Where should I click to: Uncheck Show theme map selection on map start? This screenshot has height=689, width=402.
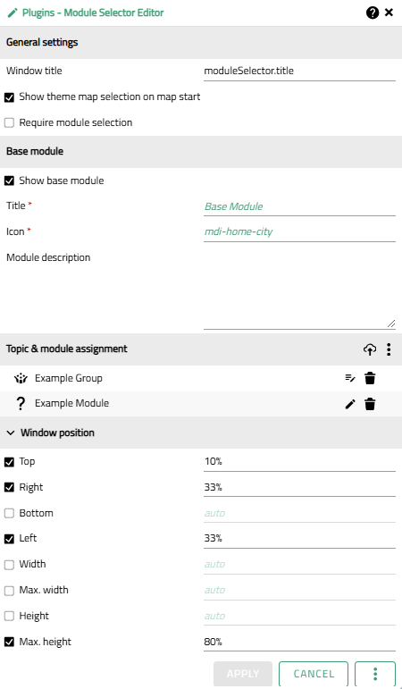9,97
